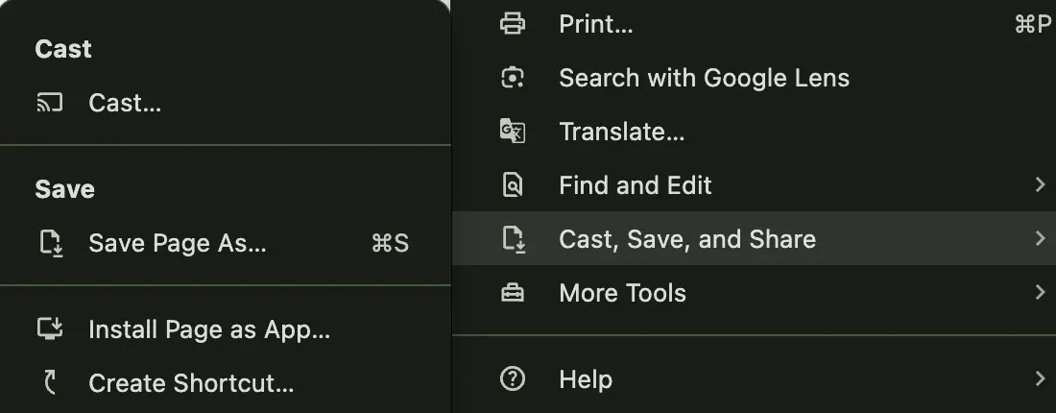Select Save Page As... option
This screenshot has height=413, width=1056.
tap(225, 243)
